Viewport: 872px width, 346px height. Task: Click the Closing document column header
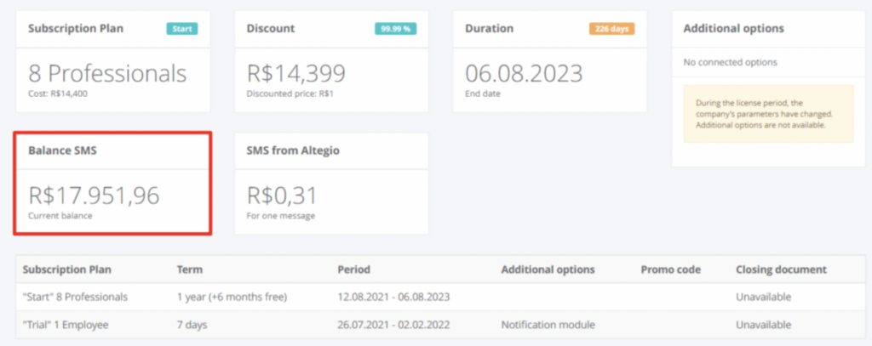point(781,269)
